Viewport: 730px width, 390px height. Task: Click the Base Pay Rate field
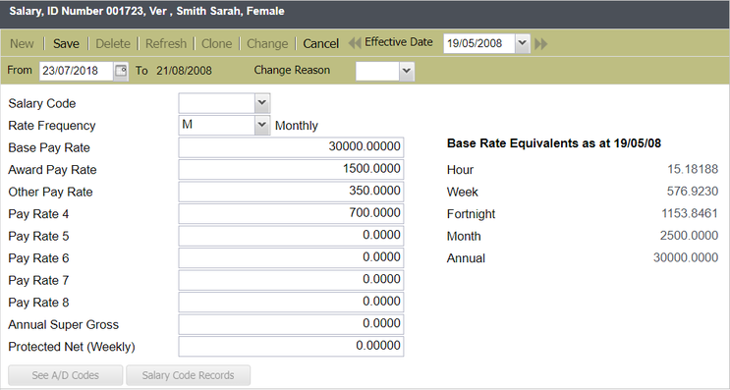(291, 147)
